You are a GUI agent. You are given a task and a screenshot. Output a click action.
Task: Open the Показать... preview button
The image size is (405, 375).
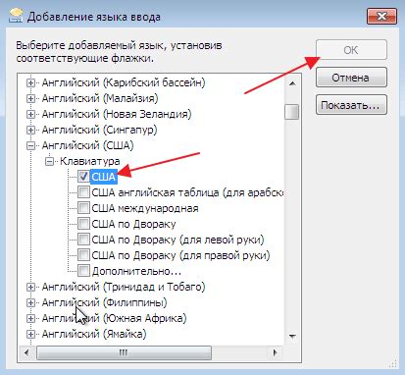tap(351, 105)
